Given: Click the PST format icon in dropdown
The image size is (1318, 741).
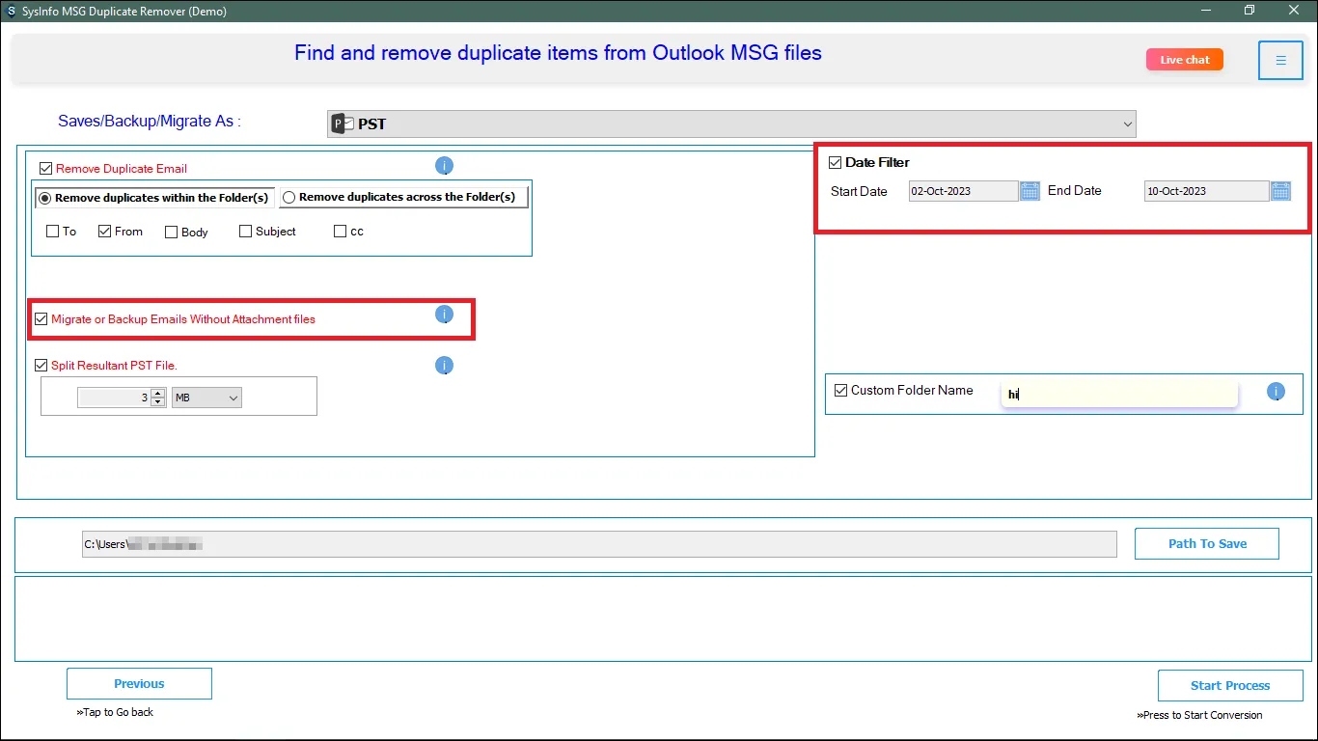Looking at the screenshot, I should pyautogui.click(x=342, y=123).
